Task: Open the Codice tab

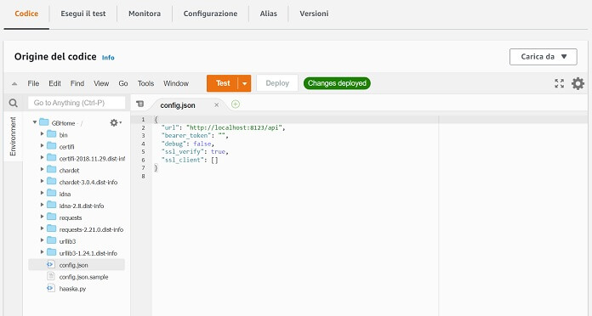Action: coord(26,14)
